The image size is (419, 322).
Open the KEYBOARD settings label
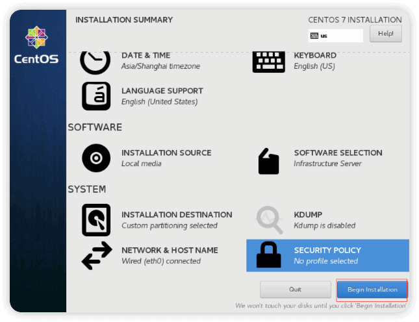(x=315, y=55)
